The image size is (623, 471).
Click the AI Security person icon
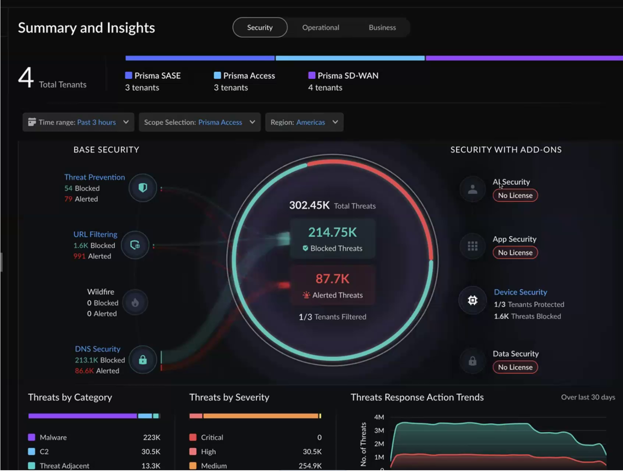click(x=472, y=189)
